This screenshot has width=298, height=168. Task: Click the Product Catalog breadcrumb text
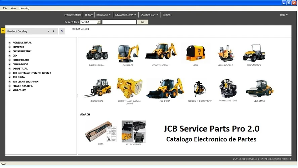tap(80, 29)
